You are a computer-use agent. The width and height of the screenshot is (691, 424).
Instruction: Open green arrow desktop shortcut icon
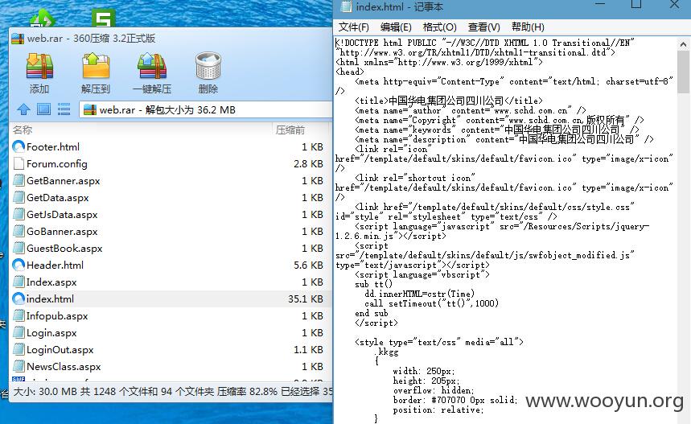click(x=42, y=19)
